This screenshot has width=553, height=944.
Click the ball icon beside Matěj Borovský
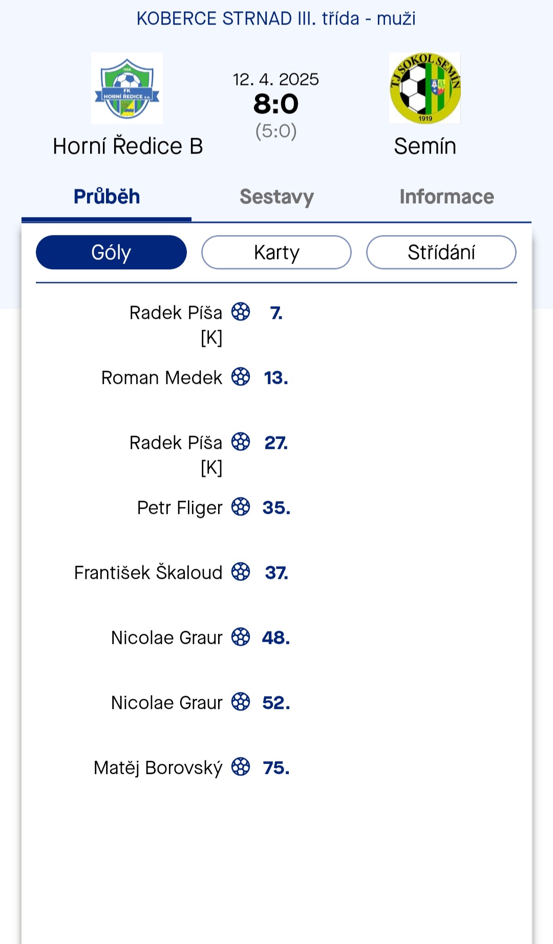click(x=241, y=767)
